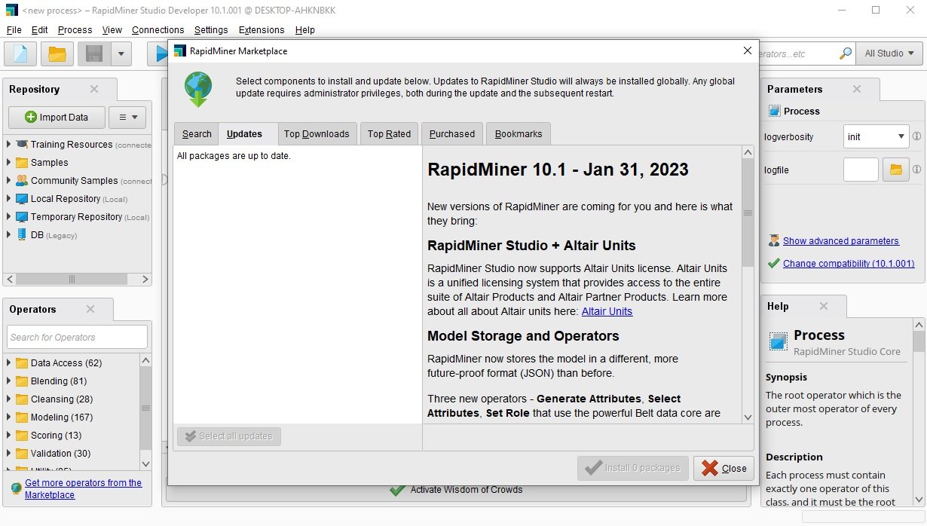This screenshot has width=927, height=526.
Task: Expand the Data Access operator folder
Action: 8,362
